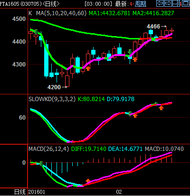Click the 02 month marker on time axis
The image size is (190, 196).
click(119, 192)
